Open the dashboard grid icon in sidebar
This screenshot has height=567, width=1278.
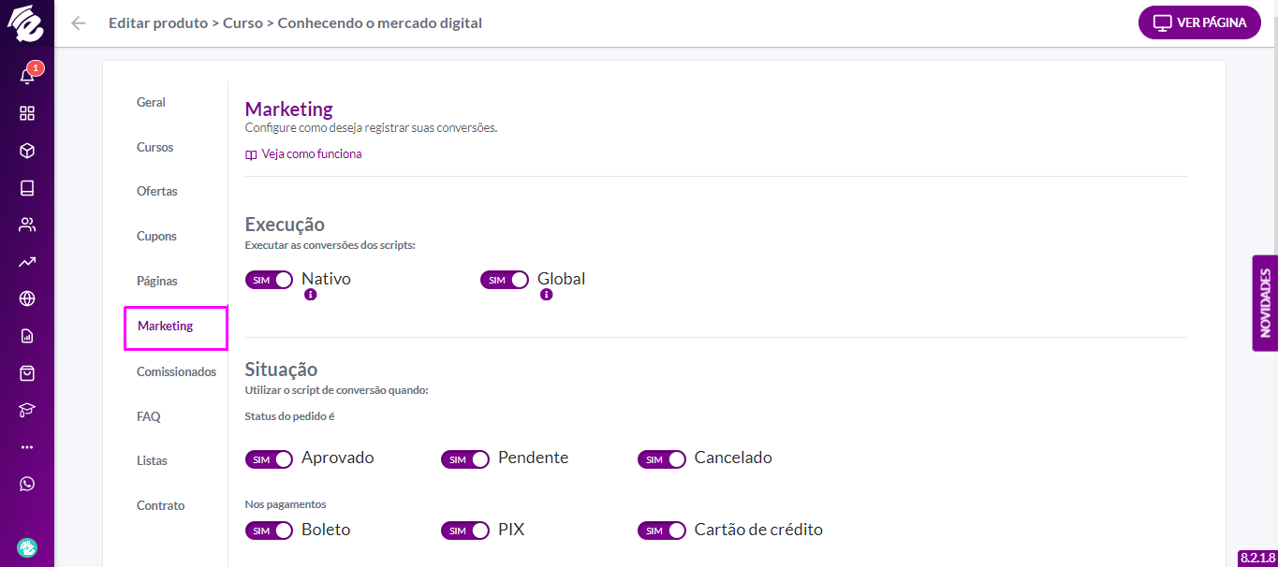click(27, 113)
